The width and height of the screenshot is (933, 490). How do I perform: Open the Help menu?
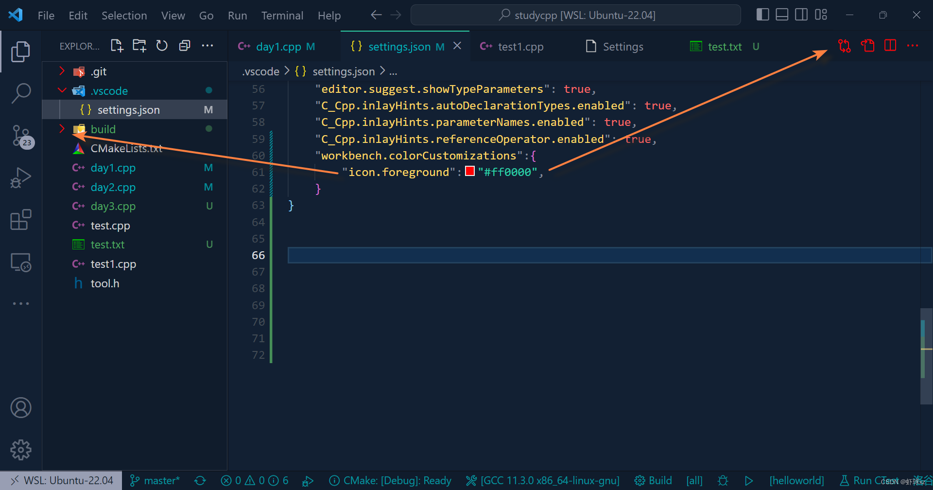coord(329,16)
